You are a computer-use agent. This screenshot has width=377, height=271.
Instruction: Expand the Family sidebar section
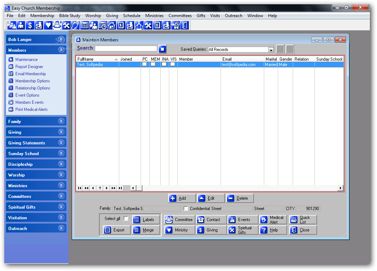pyautogui.click(x=36, y=121)
